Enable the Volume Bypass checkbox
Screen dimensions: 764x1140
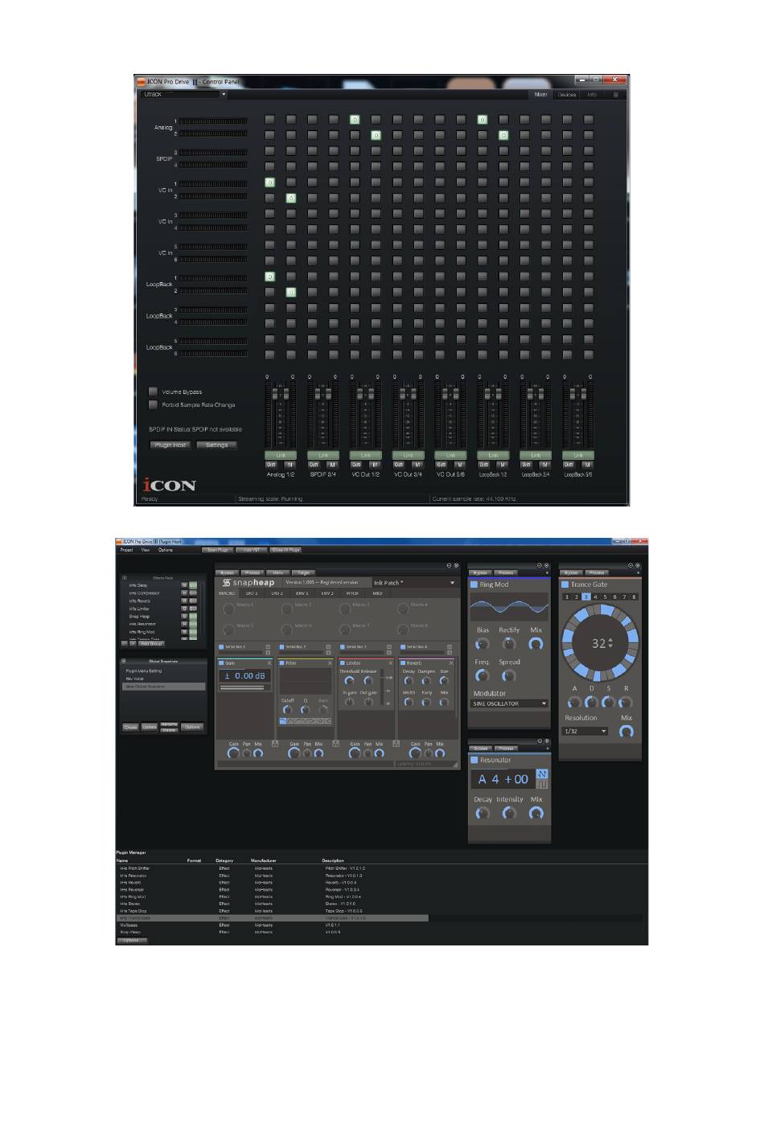click(154, 392)
